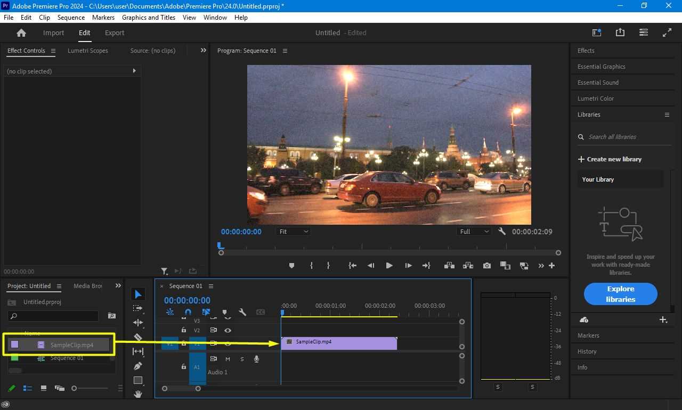The image size is (682, 410).
Task: Click the Extract button in Program Monitor
Action: click(x=468, y=265)
